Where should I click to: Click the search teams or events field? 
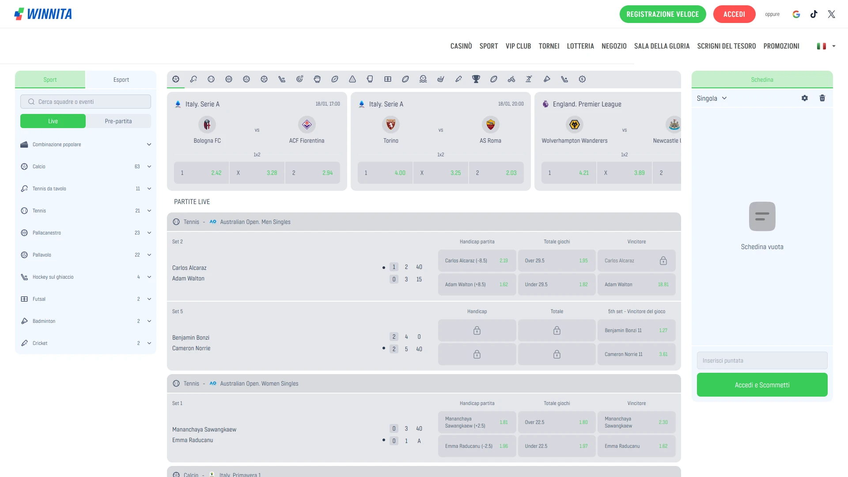click(x=86, y=102)
